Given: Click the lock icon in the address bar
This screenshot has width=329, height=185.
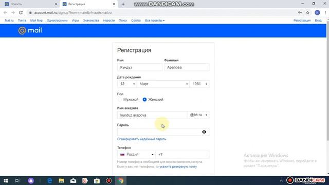Looking at the screenshot, I should (x=30, y=12).
